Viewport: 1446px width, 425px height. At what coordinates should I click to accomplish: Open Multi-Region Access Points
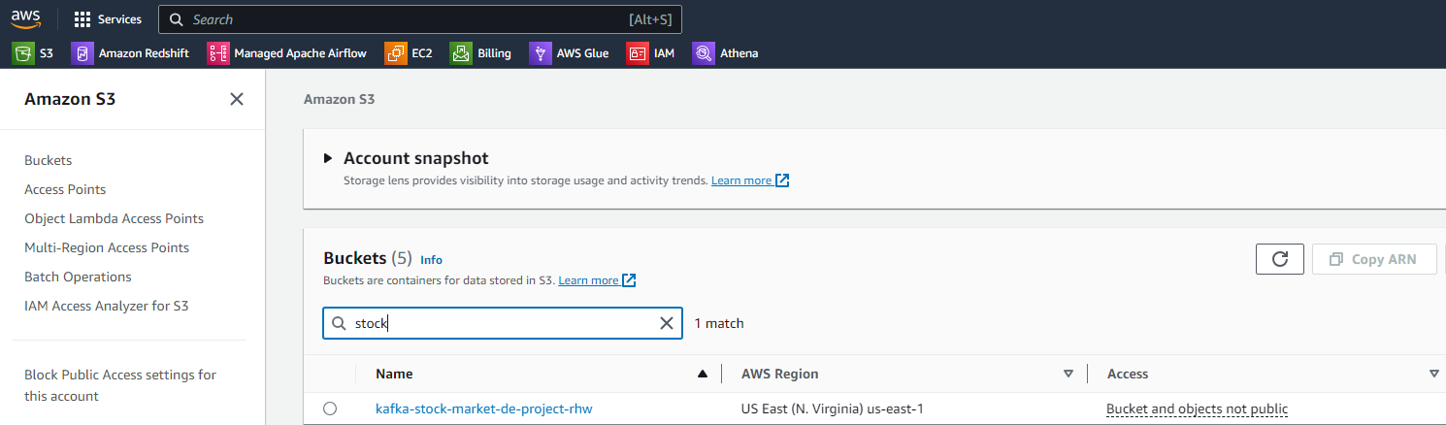(x=107, y=247)
